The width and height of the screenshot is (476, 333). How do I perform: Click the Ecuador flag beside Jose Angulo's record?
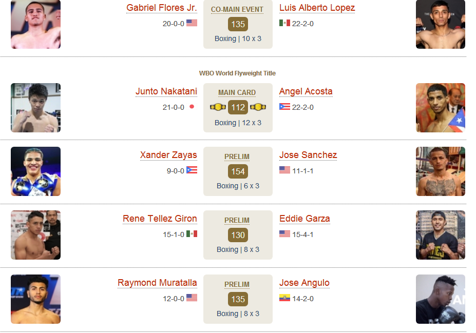(x=285, y=298)
